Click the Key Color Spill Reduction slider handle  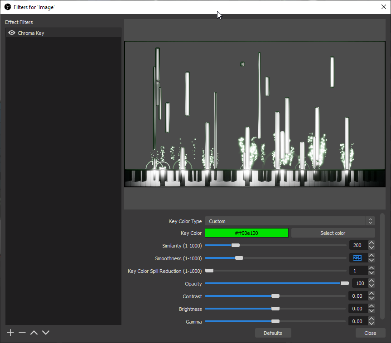[209, 271]
